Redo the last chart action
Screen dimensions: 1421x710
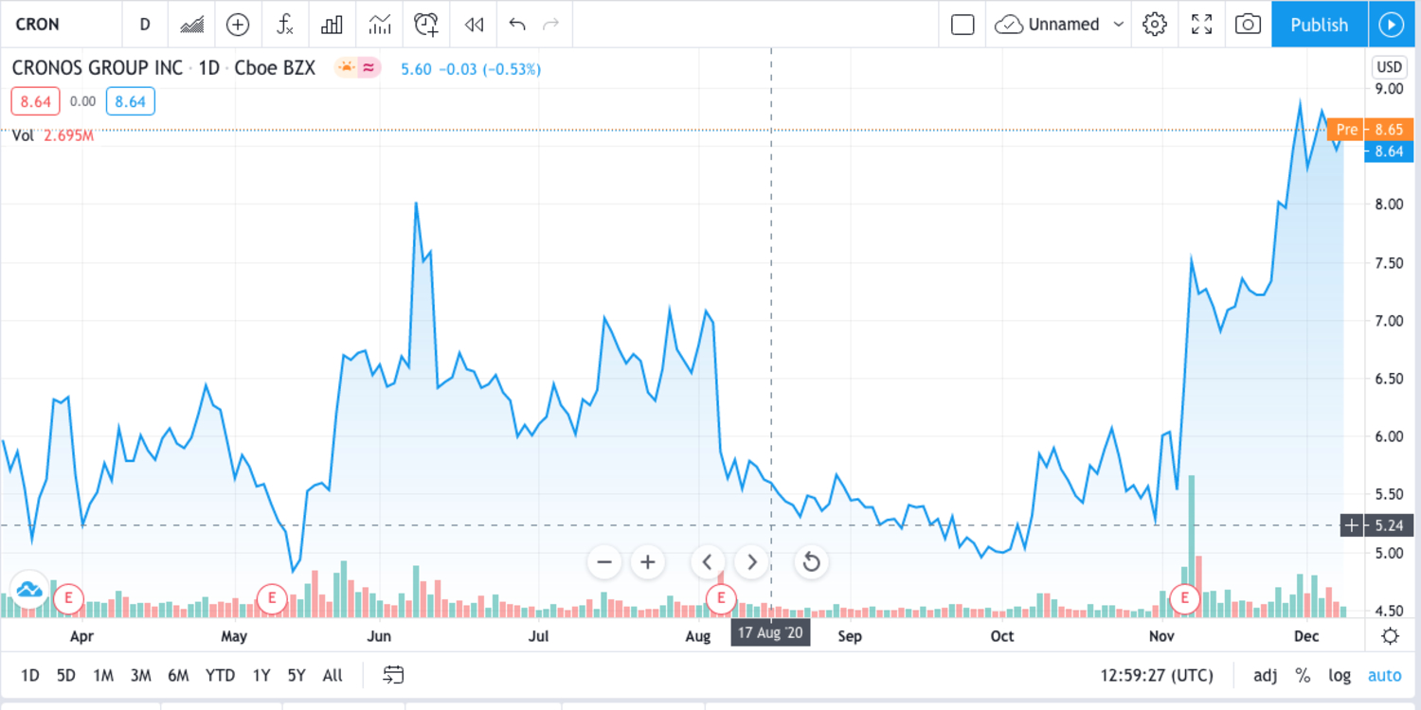tap(550, 24)
